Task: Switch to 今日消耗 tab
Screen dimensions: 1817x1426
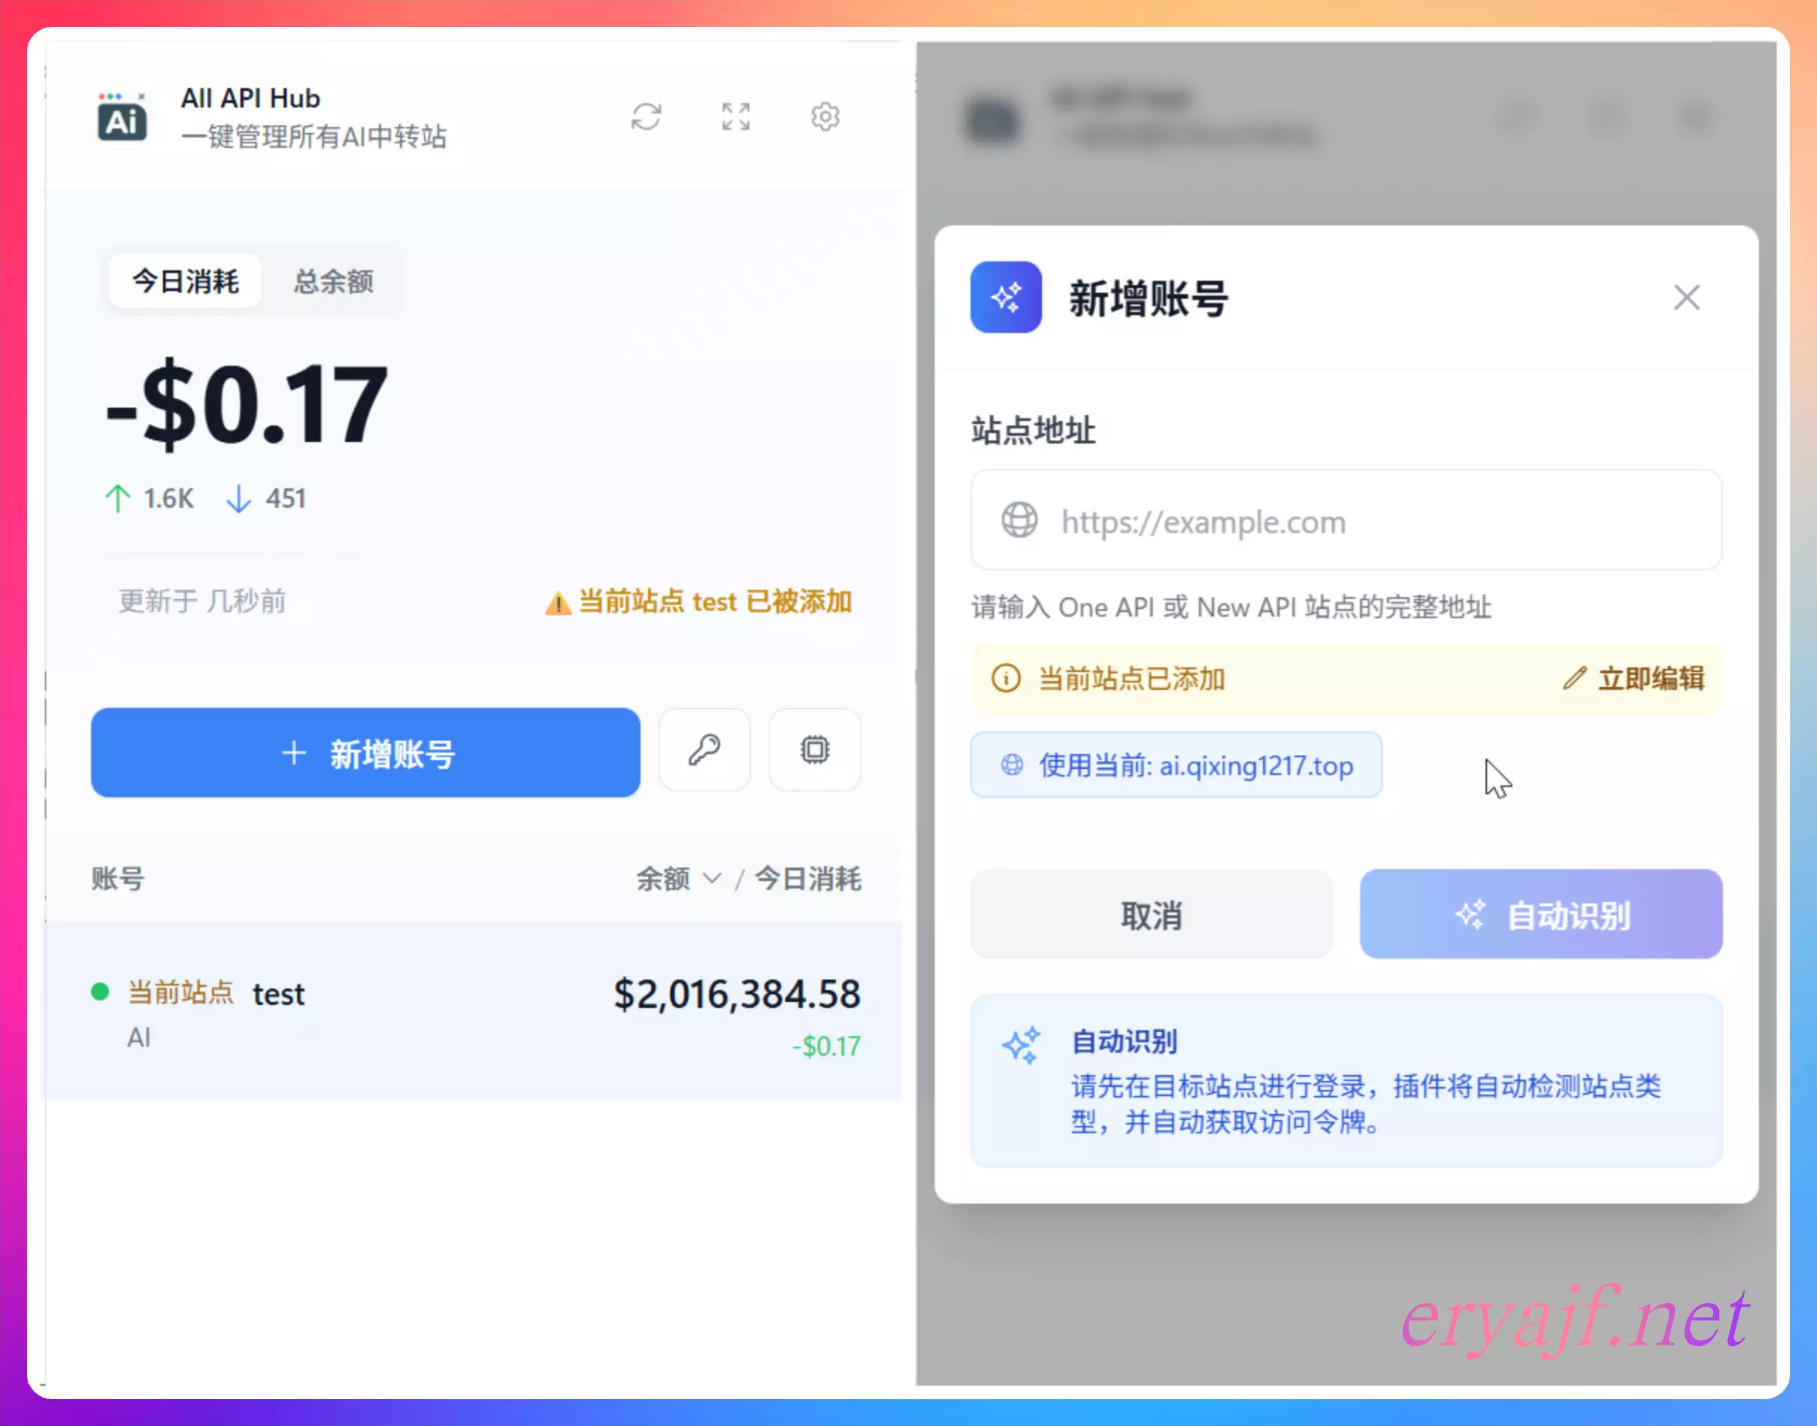Action: tap(185, 281)
